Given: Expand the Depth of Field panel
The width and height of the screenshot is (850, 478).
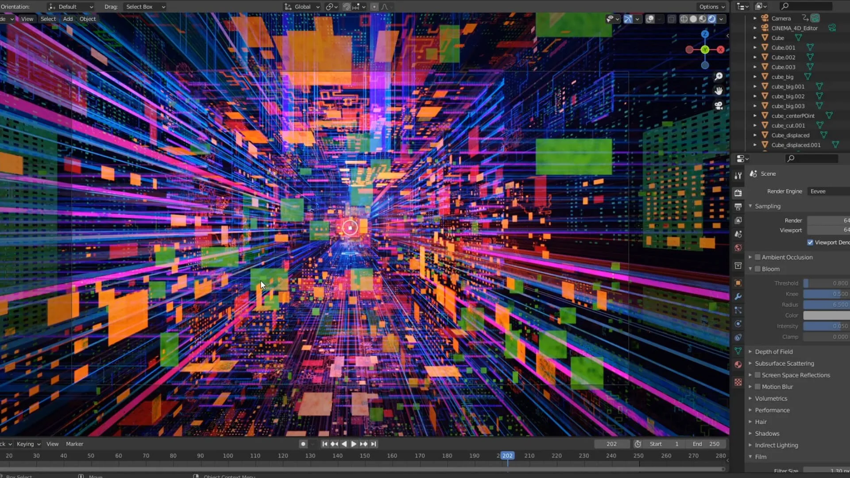Looking at the screenshot, I should tap(773, 352).
